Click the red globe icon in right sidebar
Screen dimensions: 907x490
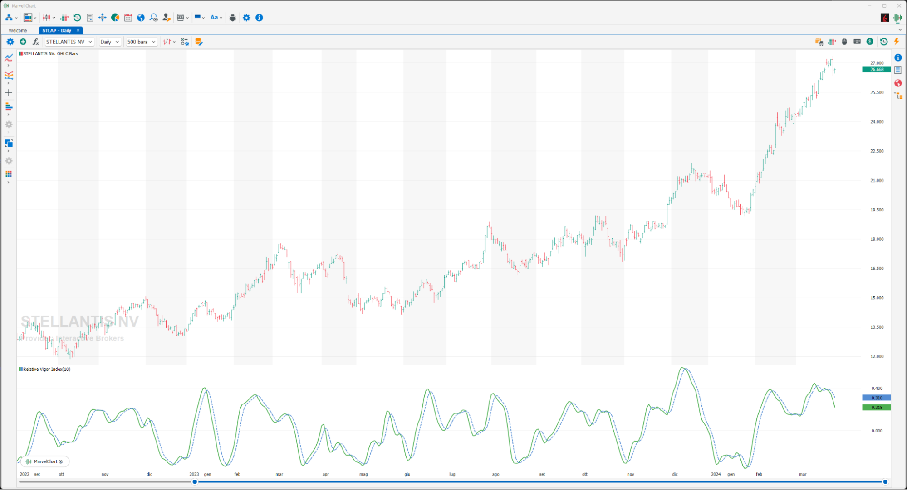pos(898,83)
